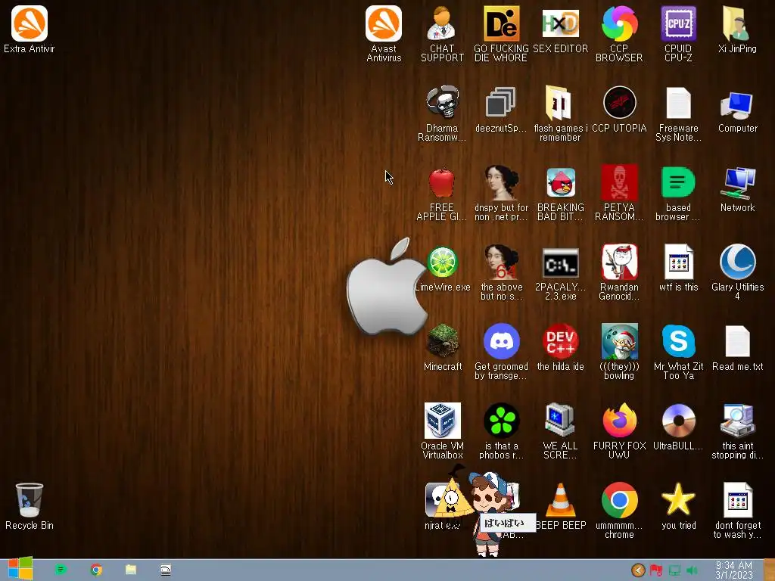Click the red flag Action Center tray icon
The width and height of the screenshot is (775, 581).
pyautogui.click(x=656, y=570)
